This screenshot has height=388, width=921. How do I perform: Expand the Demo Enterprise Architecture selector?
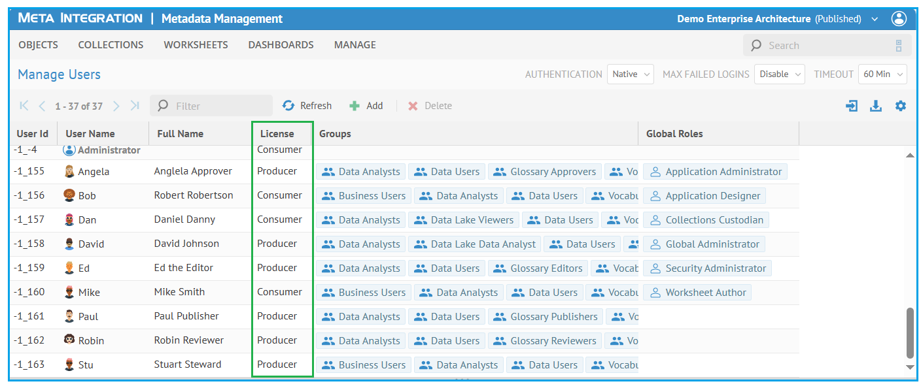tap(875, 20)
